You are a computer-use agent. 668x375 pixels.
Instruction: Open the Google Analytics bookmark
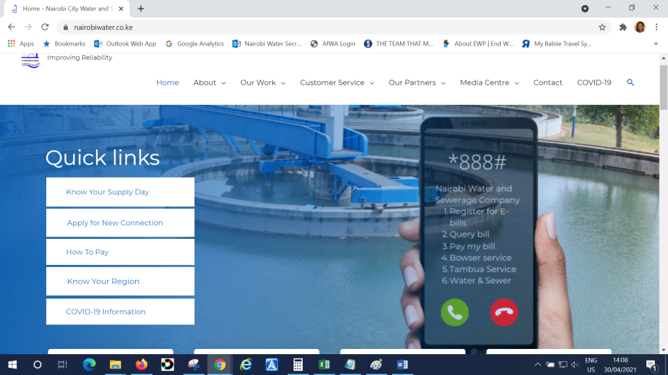coord(194,44)
